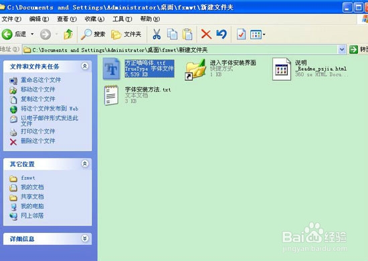Screen dimensions: 368x261
Task: Click 移动这个文件 link
Action: pos(38,89)
